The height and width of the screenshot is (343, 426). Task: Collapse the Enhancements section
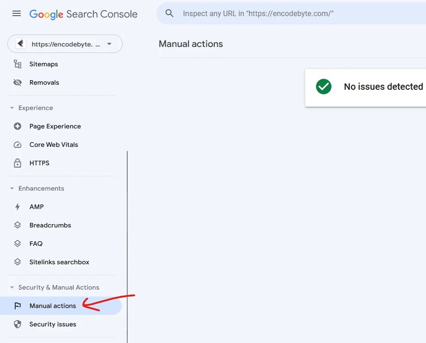(x=12, y=188)
